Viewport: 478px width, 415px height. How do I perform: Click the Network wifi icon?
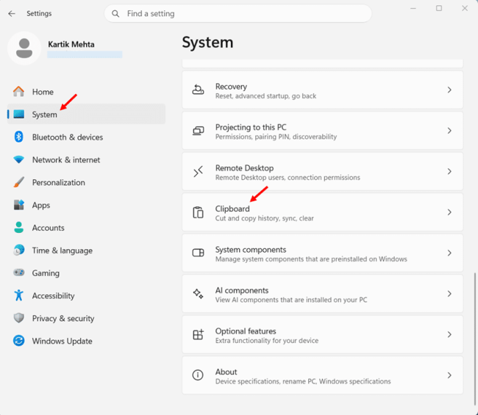coord(19,159)
